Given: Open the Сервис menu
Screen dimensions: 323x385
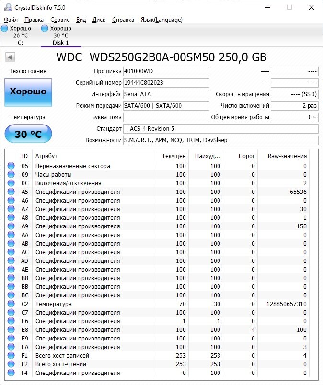Looking at the screenshot, I should point(60,20).
